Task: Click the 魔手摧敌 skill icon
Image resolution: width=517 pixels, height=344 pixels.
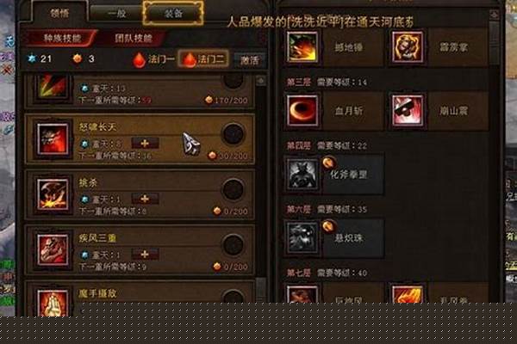Action: pos(53,304)
